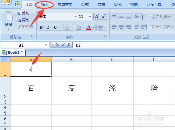The width and height of the screenshot is (175, 130).
Task: Click the formula bar input showing bi
Action: (124, 45)
